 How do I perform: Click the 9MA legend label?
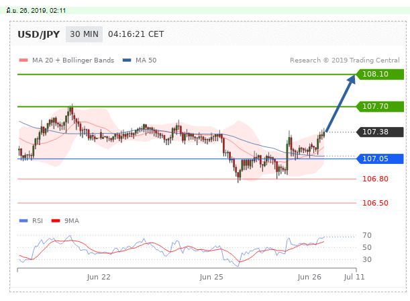point(72,220)
